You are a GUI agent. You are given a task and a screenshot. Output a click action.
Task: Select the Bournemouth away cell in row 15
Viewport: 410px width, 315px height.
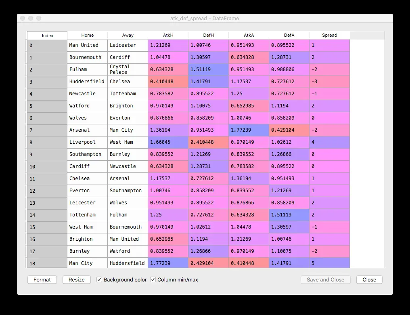128,227
